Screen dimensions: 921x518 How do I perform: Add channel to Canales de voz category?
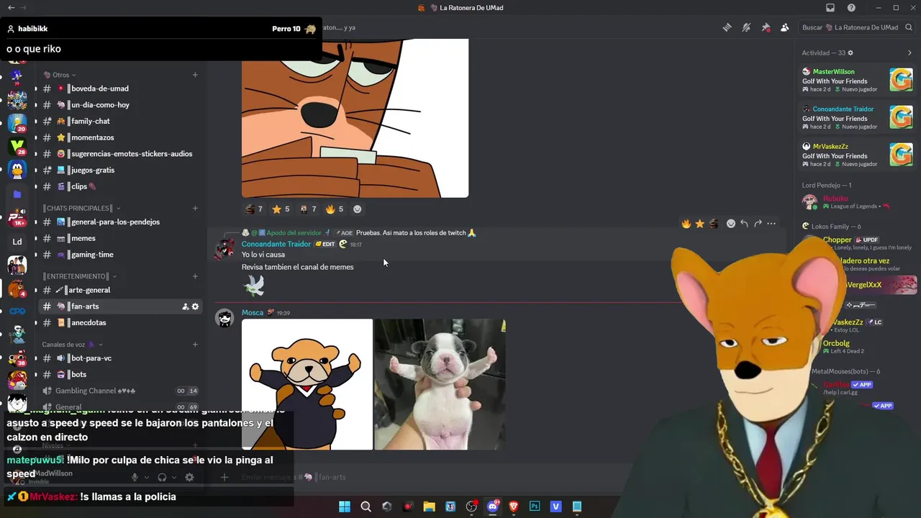(195, 345)
